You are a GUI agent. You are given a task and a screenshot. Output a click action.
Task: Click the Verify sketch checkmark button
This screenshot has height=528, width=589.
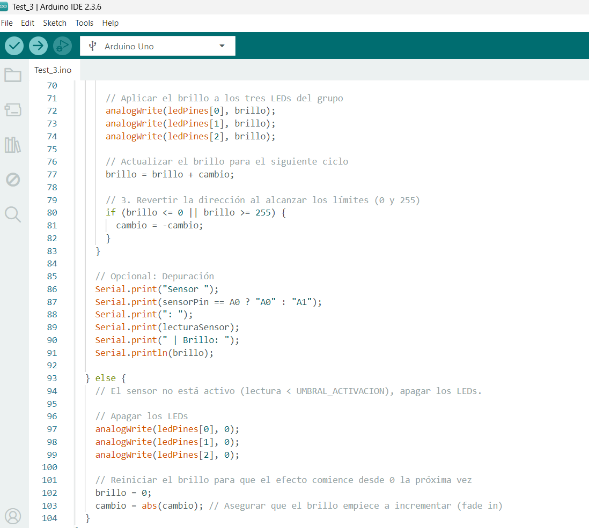[14, 46]
